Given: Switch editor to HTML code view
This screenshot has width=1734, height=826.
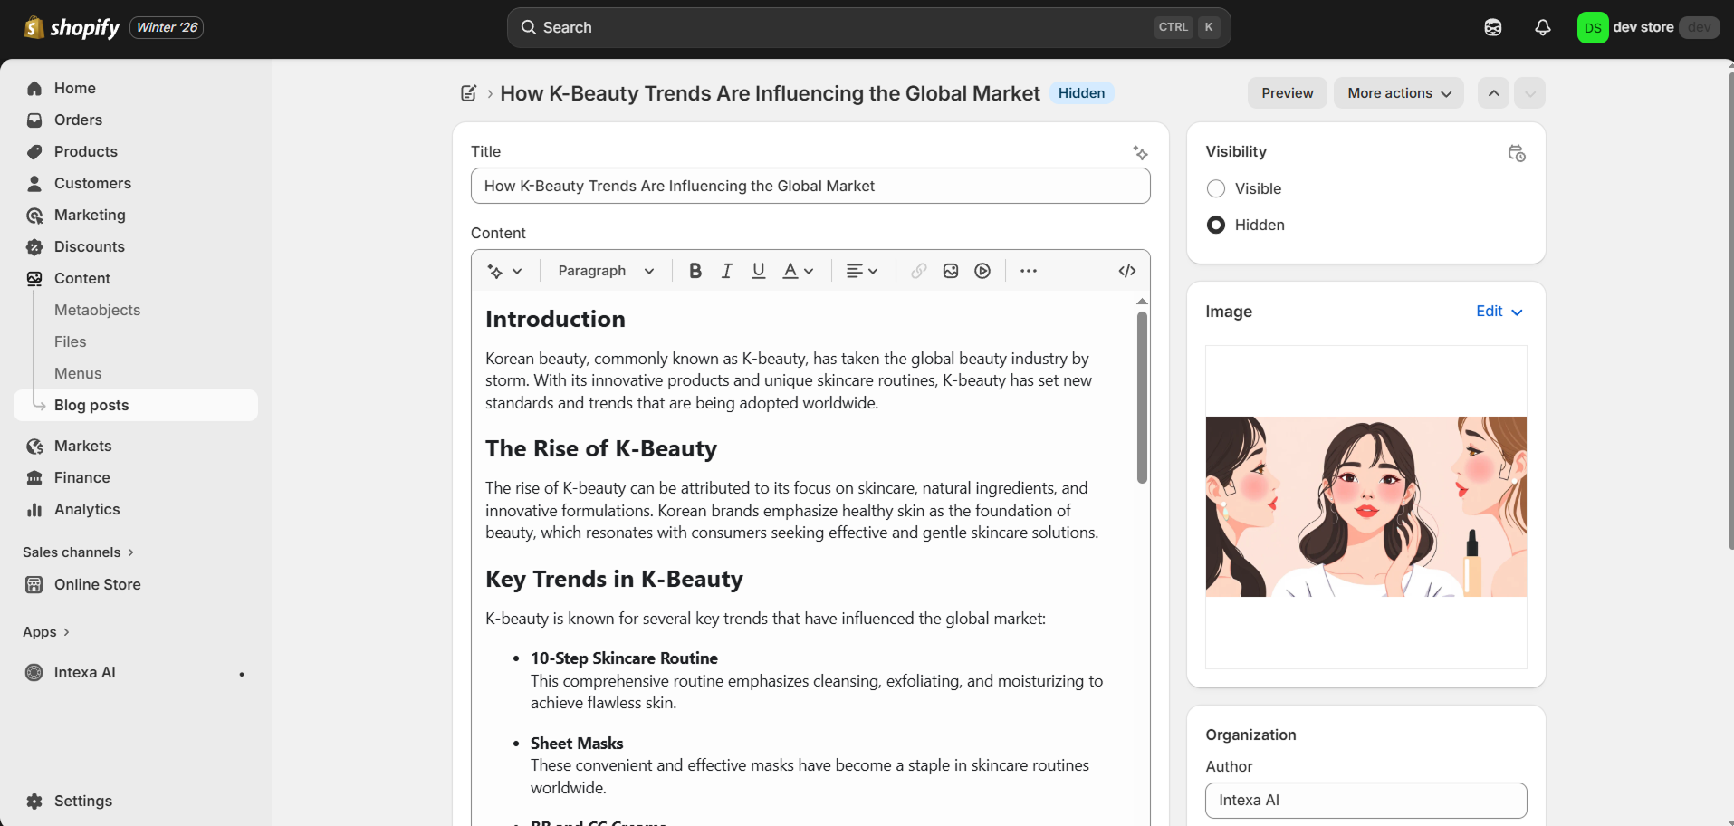Looking at the screenshot, I should 1127,271.
